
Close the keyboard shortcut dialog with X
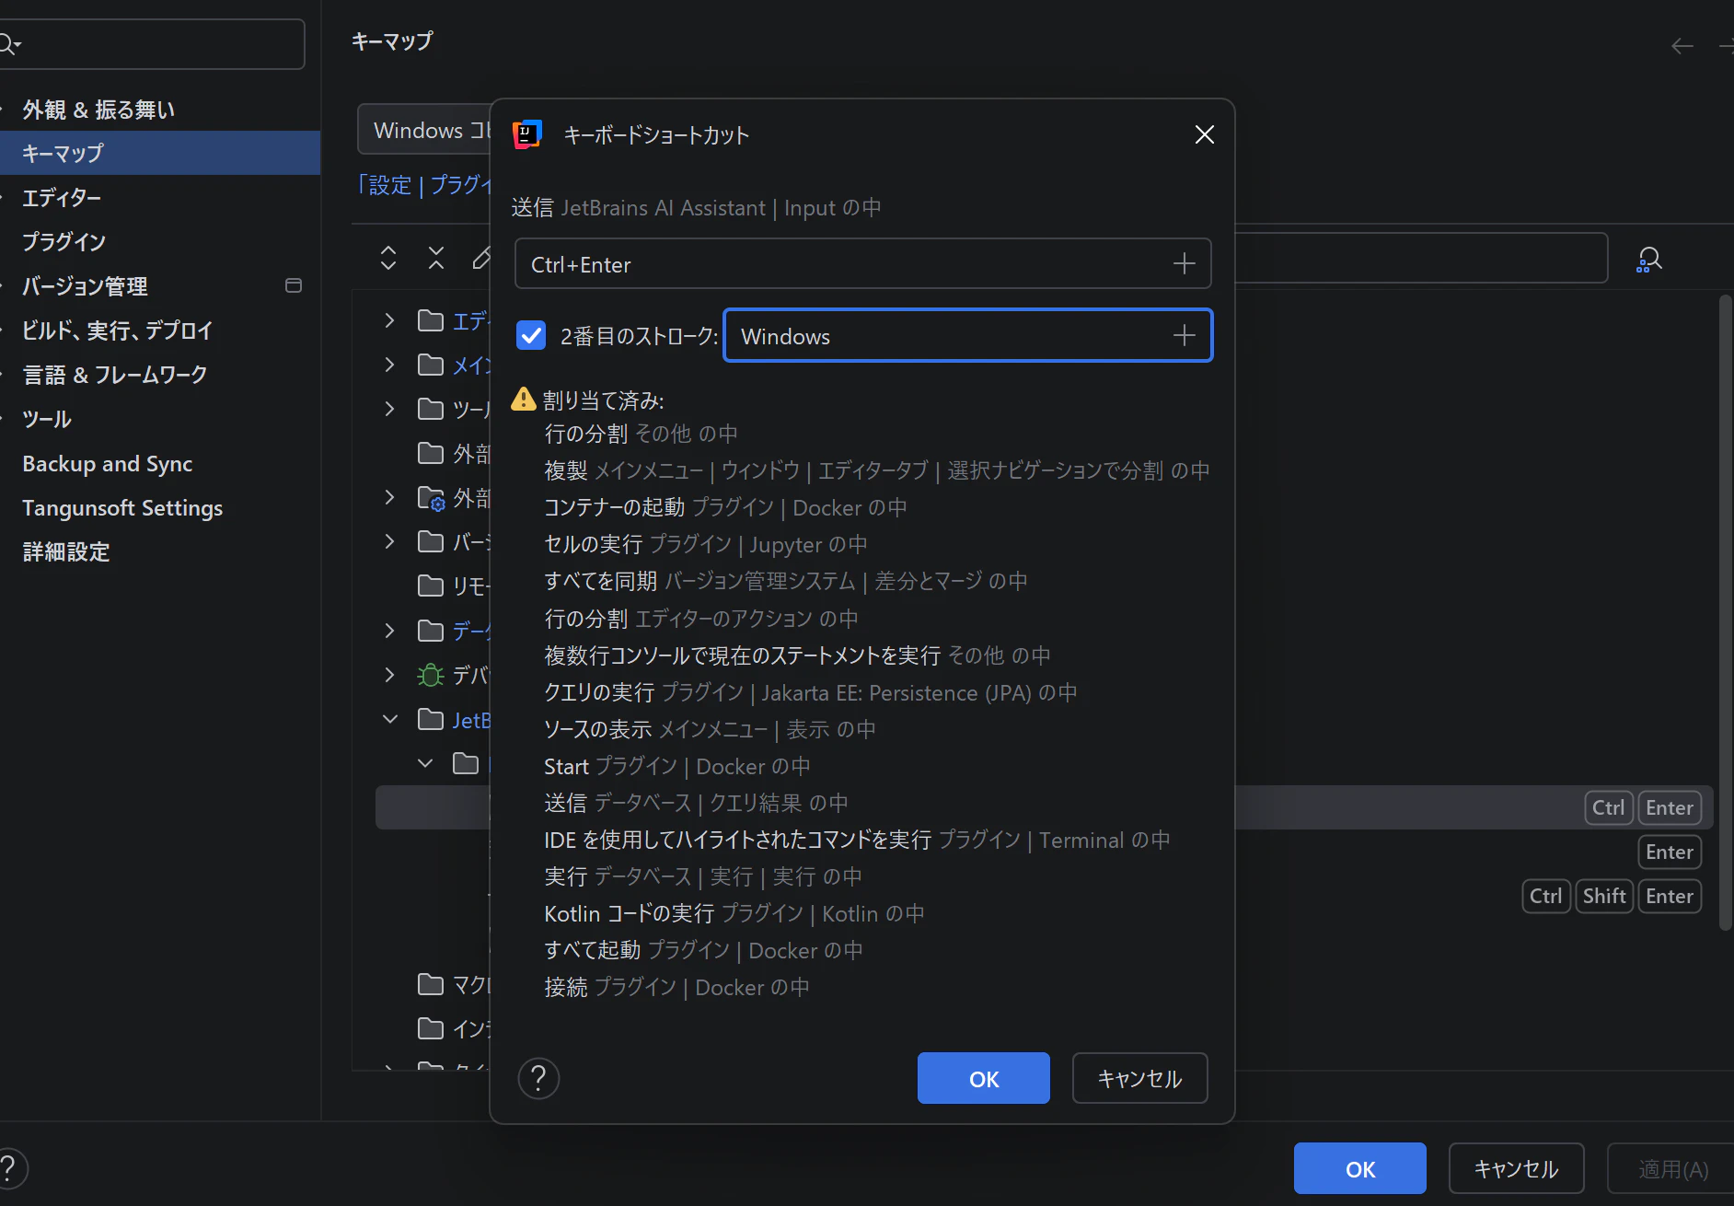[1204, 134]
